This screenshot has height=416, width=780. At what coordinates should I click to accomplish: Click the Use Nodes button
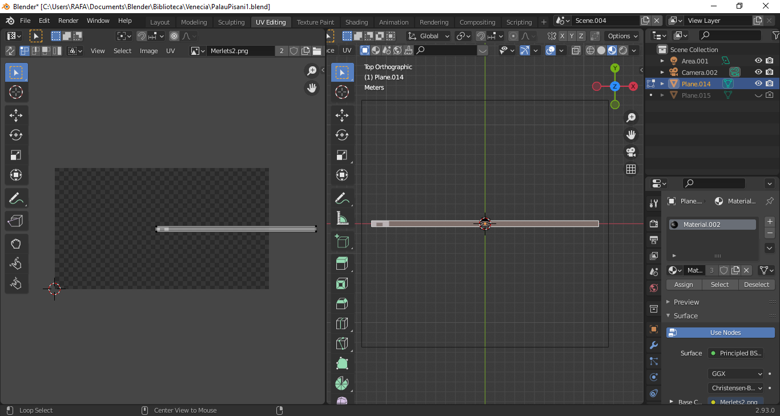click(x=721, y=333)
